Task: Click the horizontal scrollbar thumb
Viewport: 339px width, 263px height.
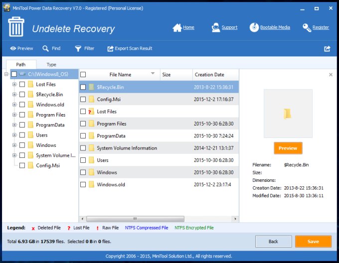Action: click(x=135, y=219)
